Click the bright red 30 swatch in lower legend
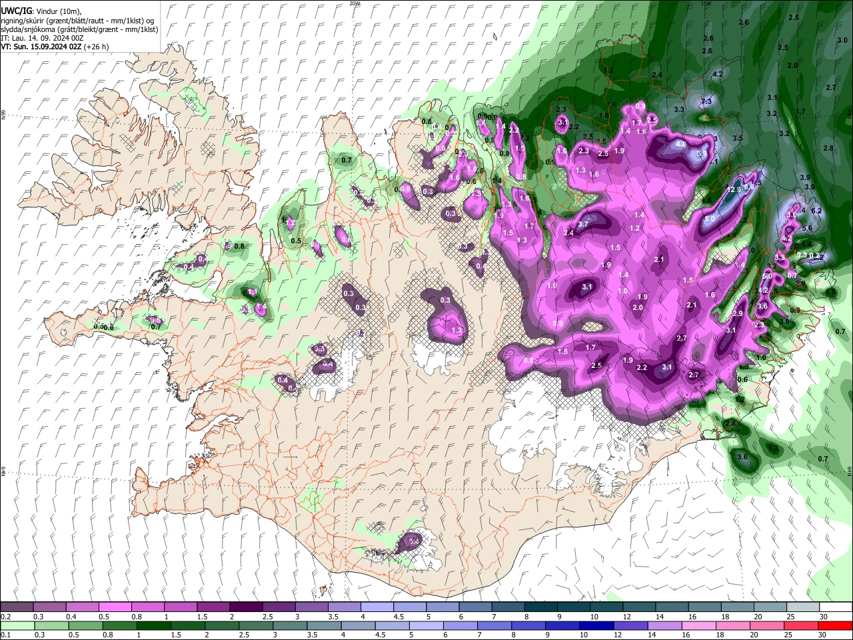Viewport: 853px width, 640px height. click(x=835, y=626)
